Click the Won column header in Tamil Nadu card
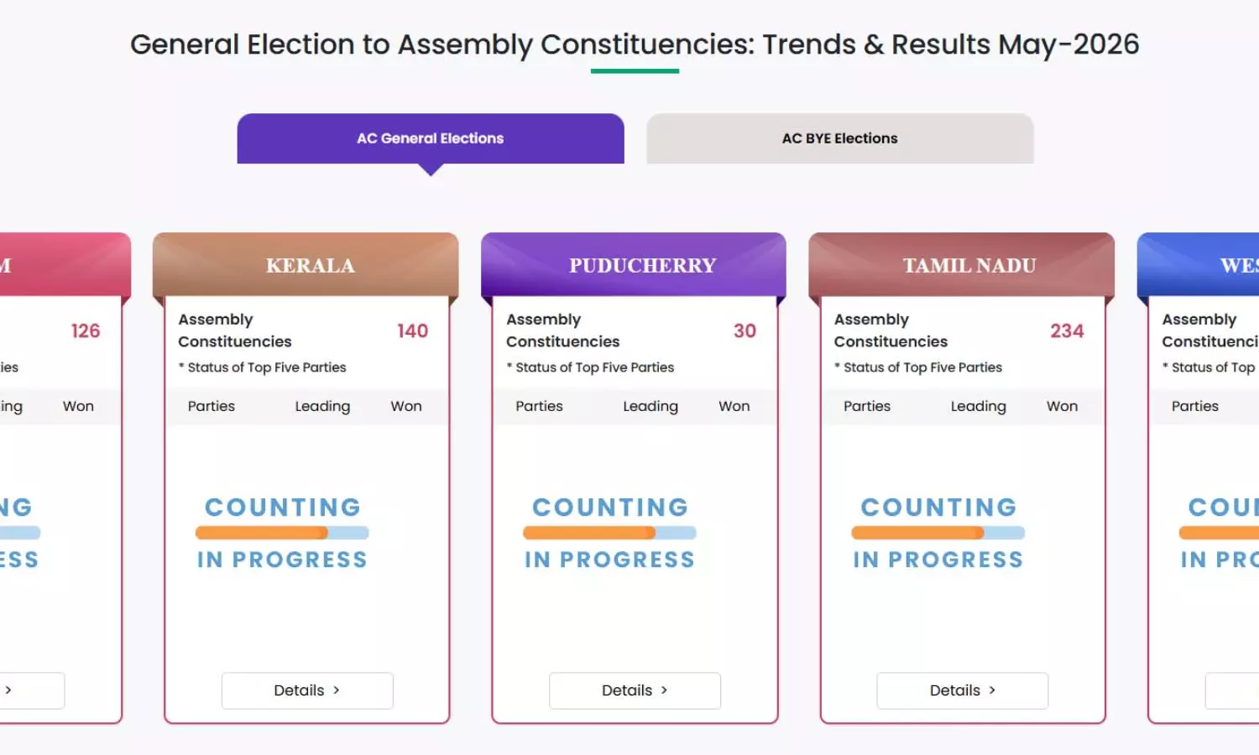Screen dimensions: 1259x755 pyautogui.click(x=1062, y=406)
